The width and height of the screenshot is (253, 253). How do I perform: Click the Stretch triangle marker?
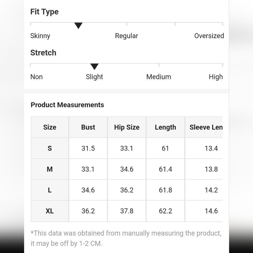[94, 67]
